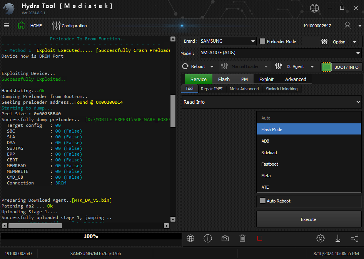Viewport: 364px width, 259px height.
Task: Select Sideload in the mode list
Action: click(x=309, y=153)
